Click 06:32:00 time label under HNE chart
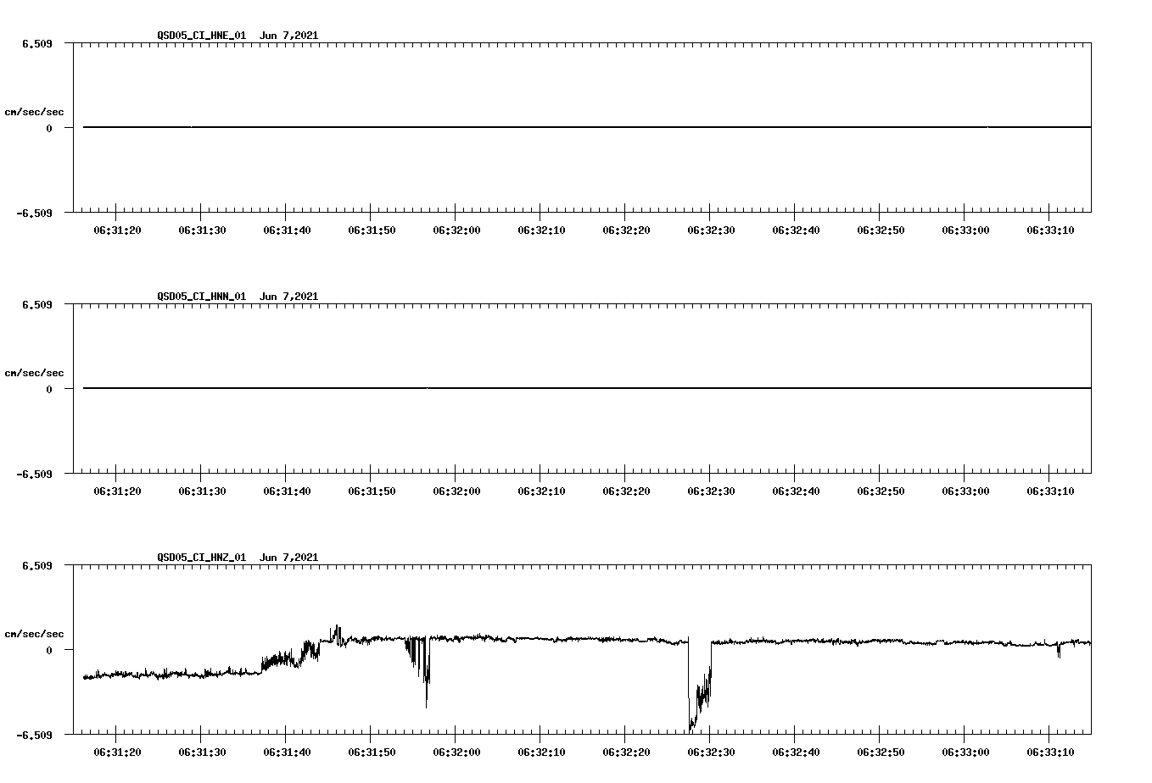 pyautogui.click(x=456, y=230)
